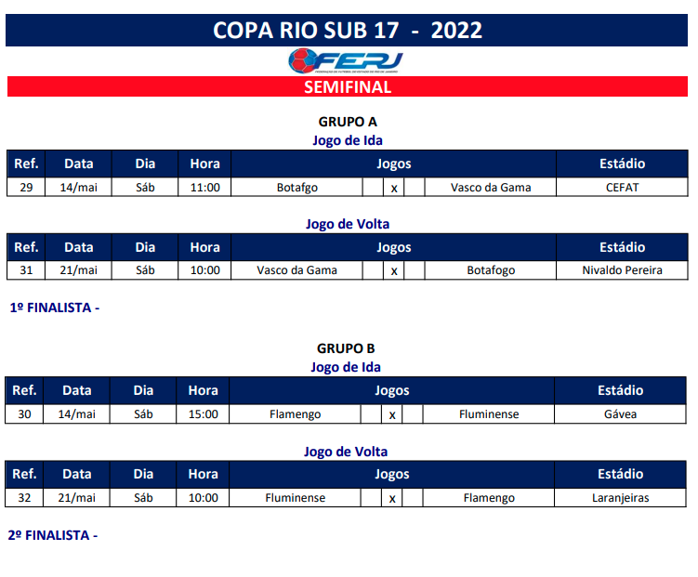Screen dimensions: 698x577
Task: Select the Botafgo team cell in match 29
Action: (296, 188)
